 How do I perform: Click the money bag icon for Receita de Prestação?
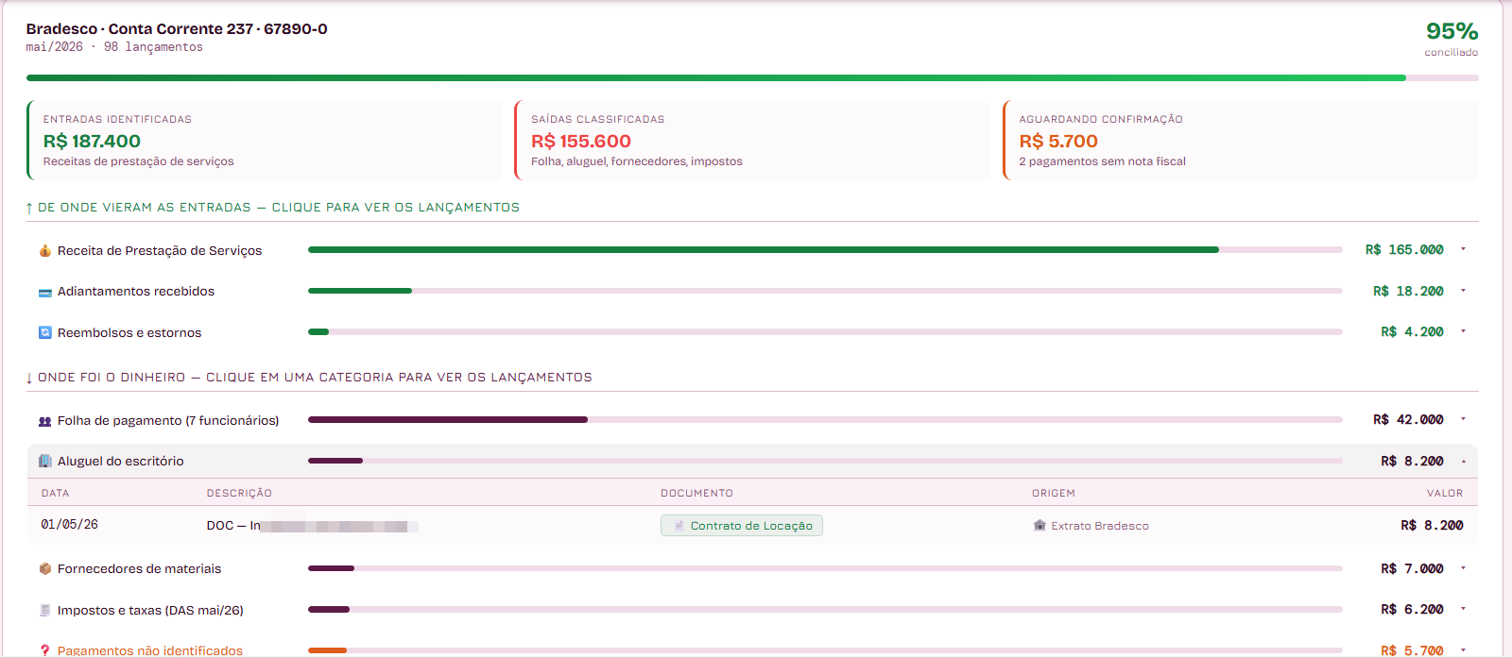tap(44, 250)
